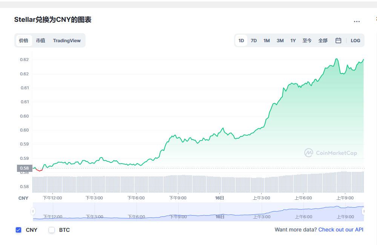
Task: Open the calendar date range picker
Action: click(x=338, y=40)
